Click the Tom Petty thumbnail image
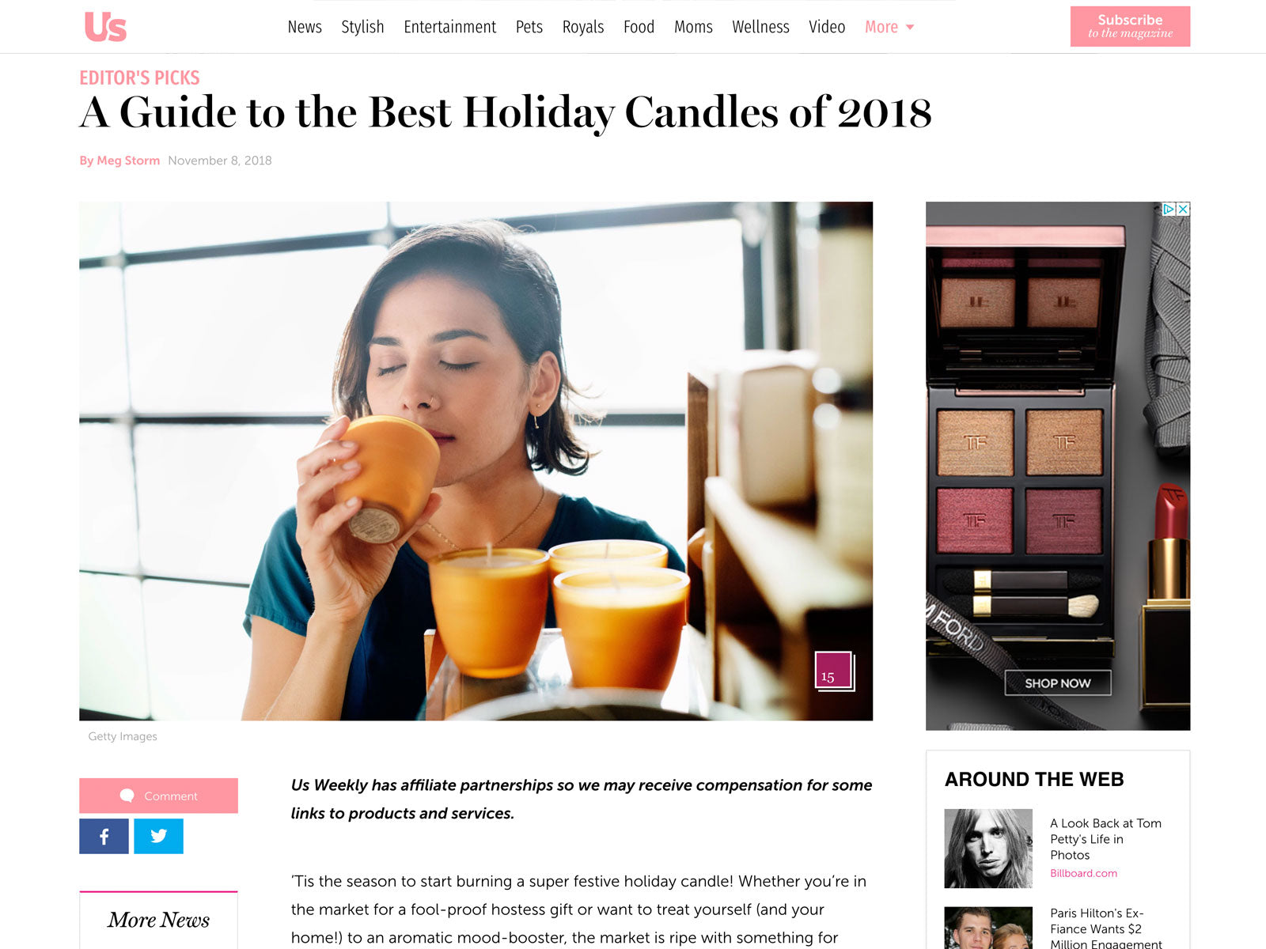 tap(988, 849)
